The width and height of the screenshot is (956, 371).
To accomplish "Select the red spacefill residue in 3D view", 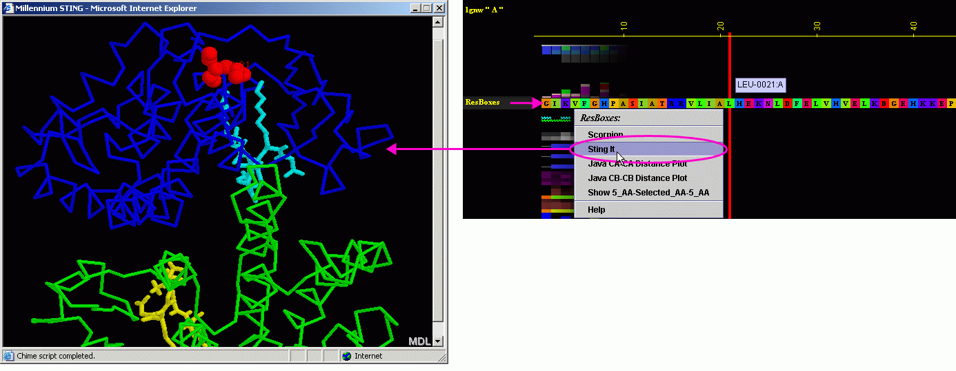I will 224,67.
